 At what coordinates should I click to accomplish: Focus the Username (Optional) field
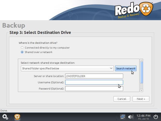click(x=94, y=82)
